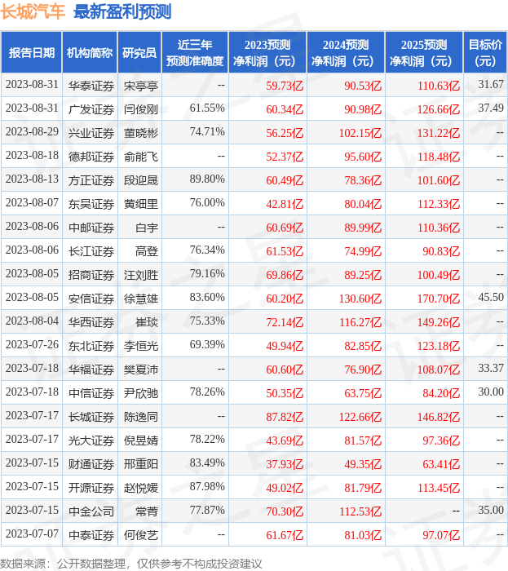Select the 近三年预测准确度 column header

click(x=195, y=52)
